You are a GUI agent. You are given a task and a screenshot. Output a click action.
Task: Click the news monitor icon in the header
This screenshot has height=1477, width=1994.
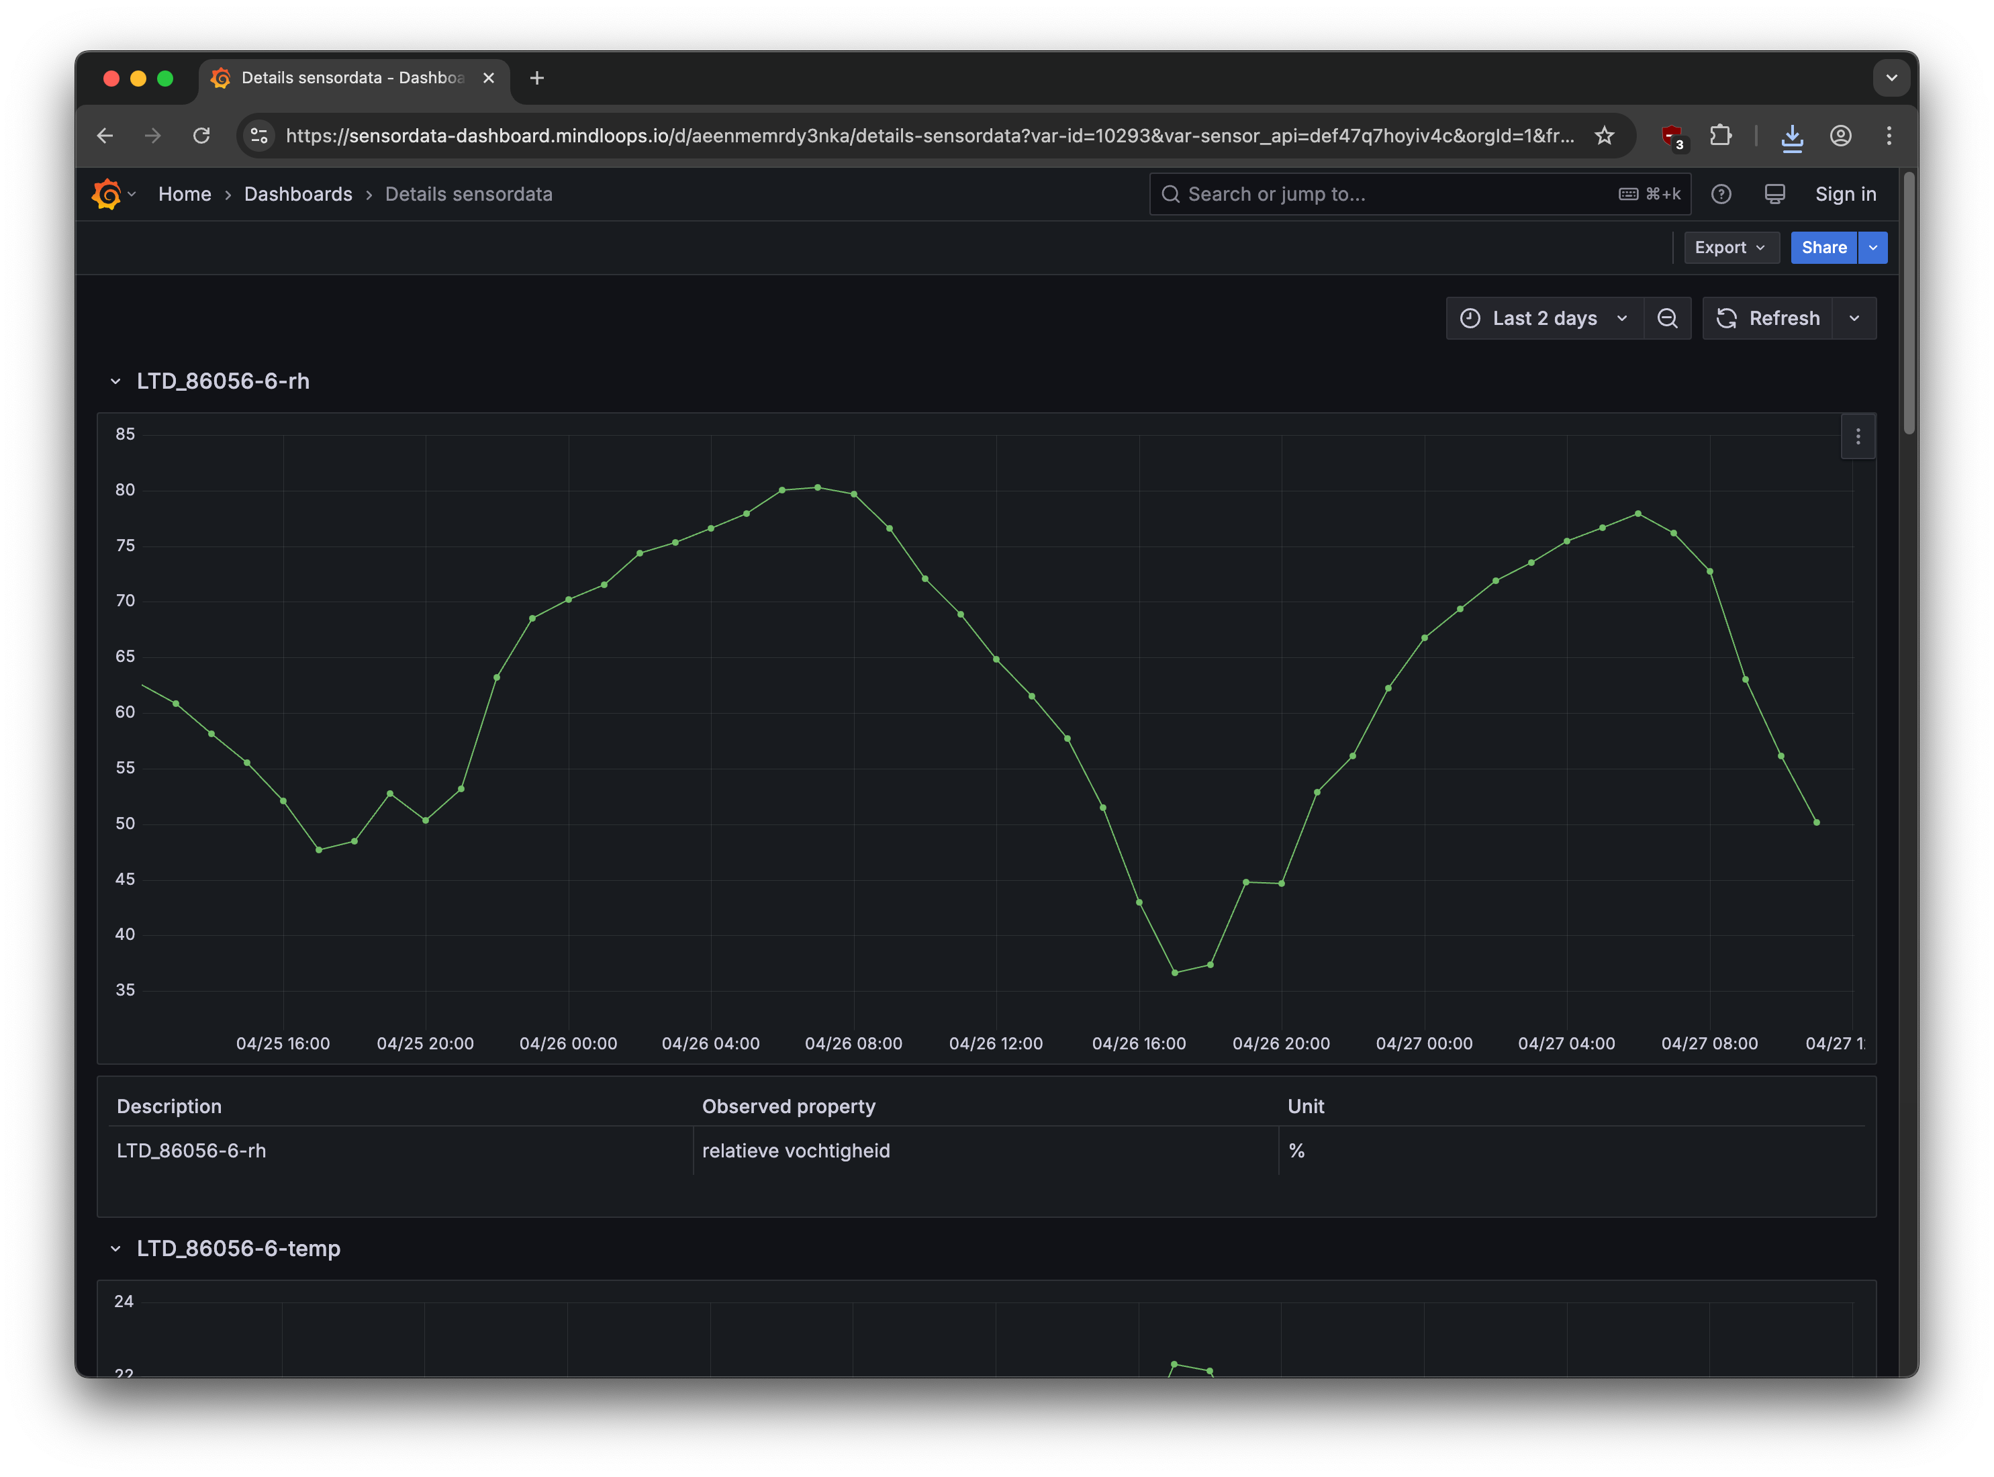pyautogui.click(x=1774, y=194)
